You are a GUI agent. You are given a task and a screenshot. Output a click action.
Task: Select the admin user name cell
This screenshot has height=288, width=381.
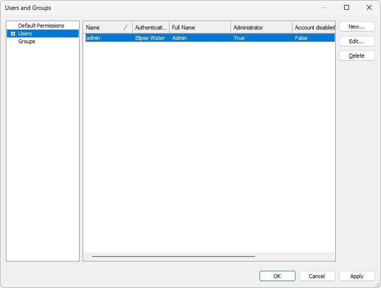tap(93, 38)
